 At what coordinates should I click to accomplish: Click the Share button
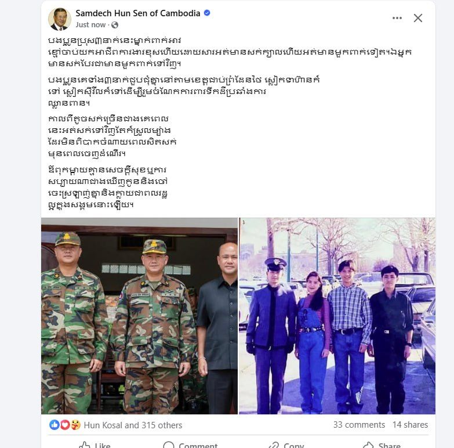click(x=382, y=445)
